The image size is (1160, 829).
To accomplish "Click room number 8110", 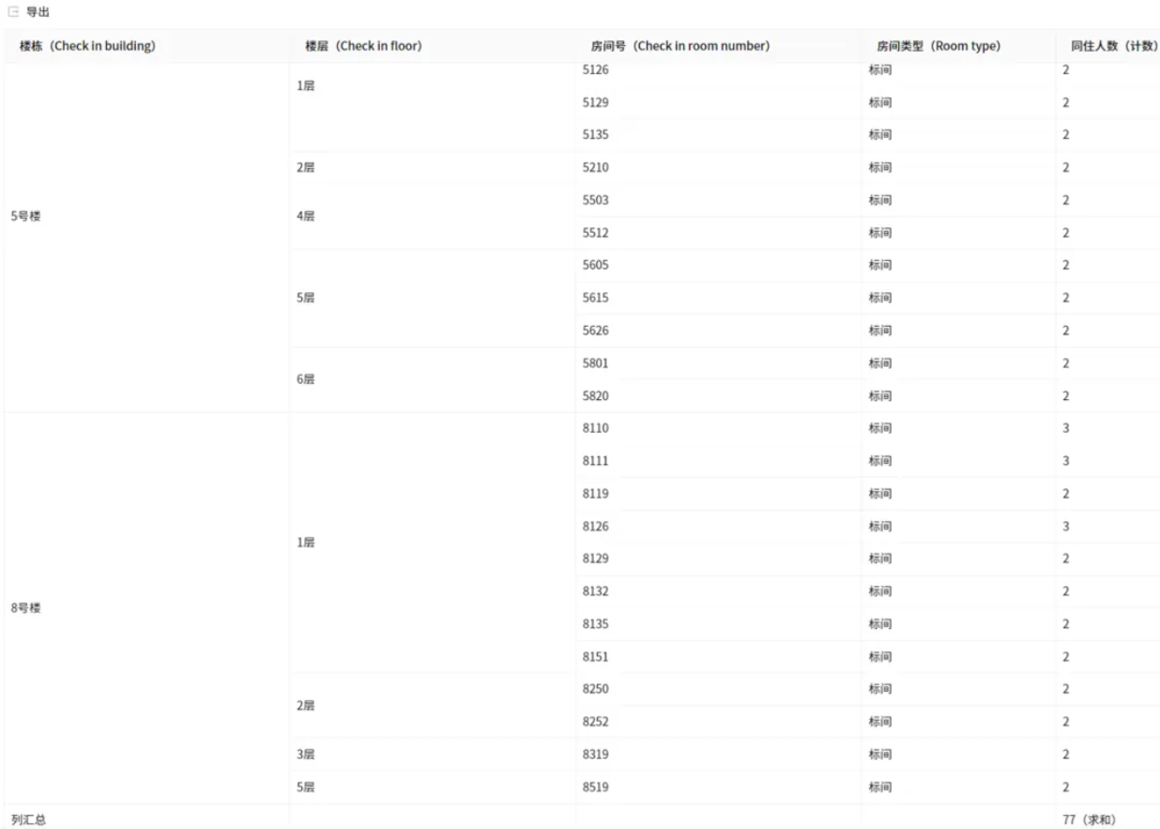I will pyautogui.click(x=595, y=428).
